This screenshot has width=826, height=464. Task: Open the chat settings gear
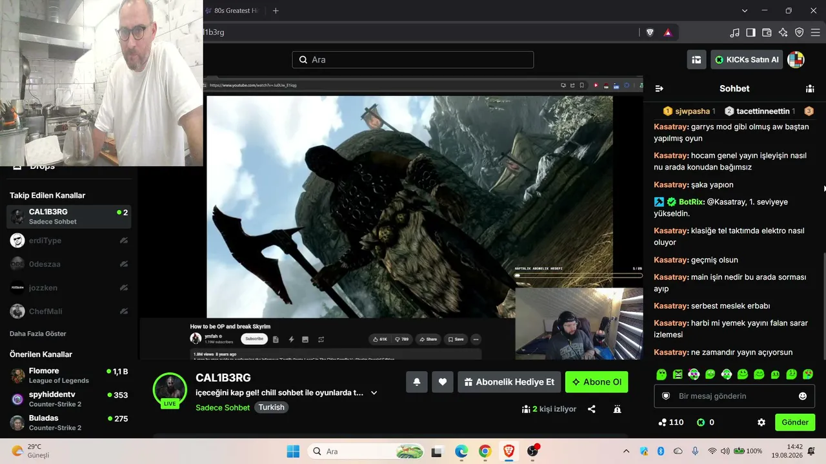(761, 422)
